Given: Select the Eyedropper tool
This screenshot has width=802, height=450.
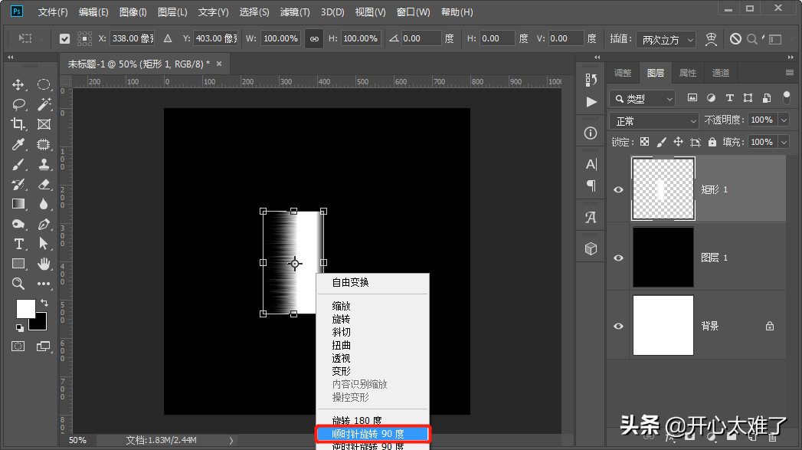Looking at the screenshot, I should point(18,144).
